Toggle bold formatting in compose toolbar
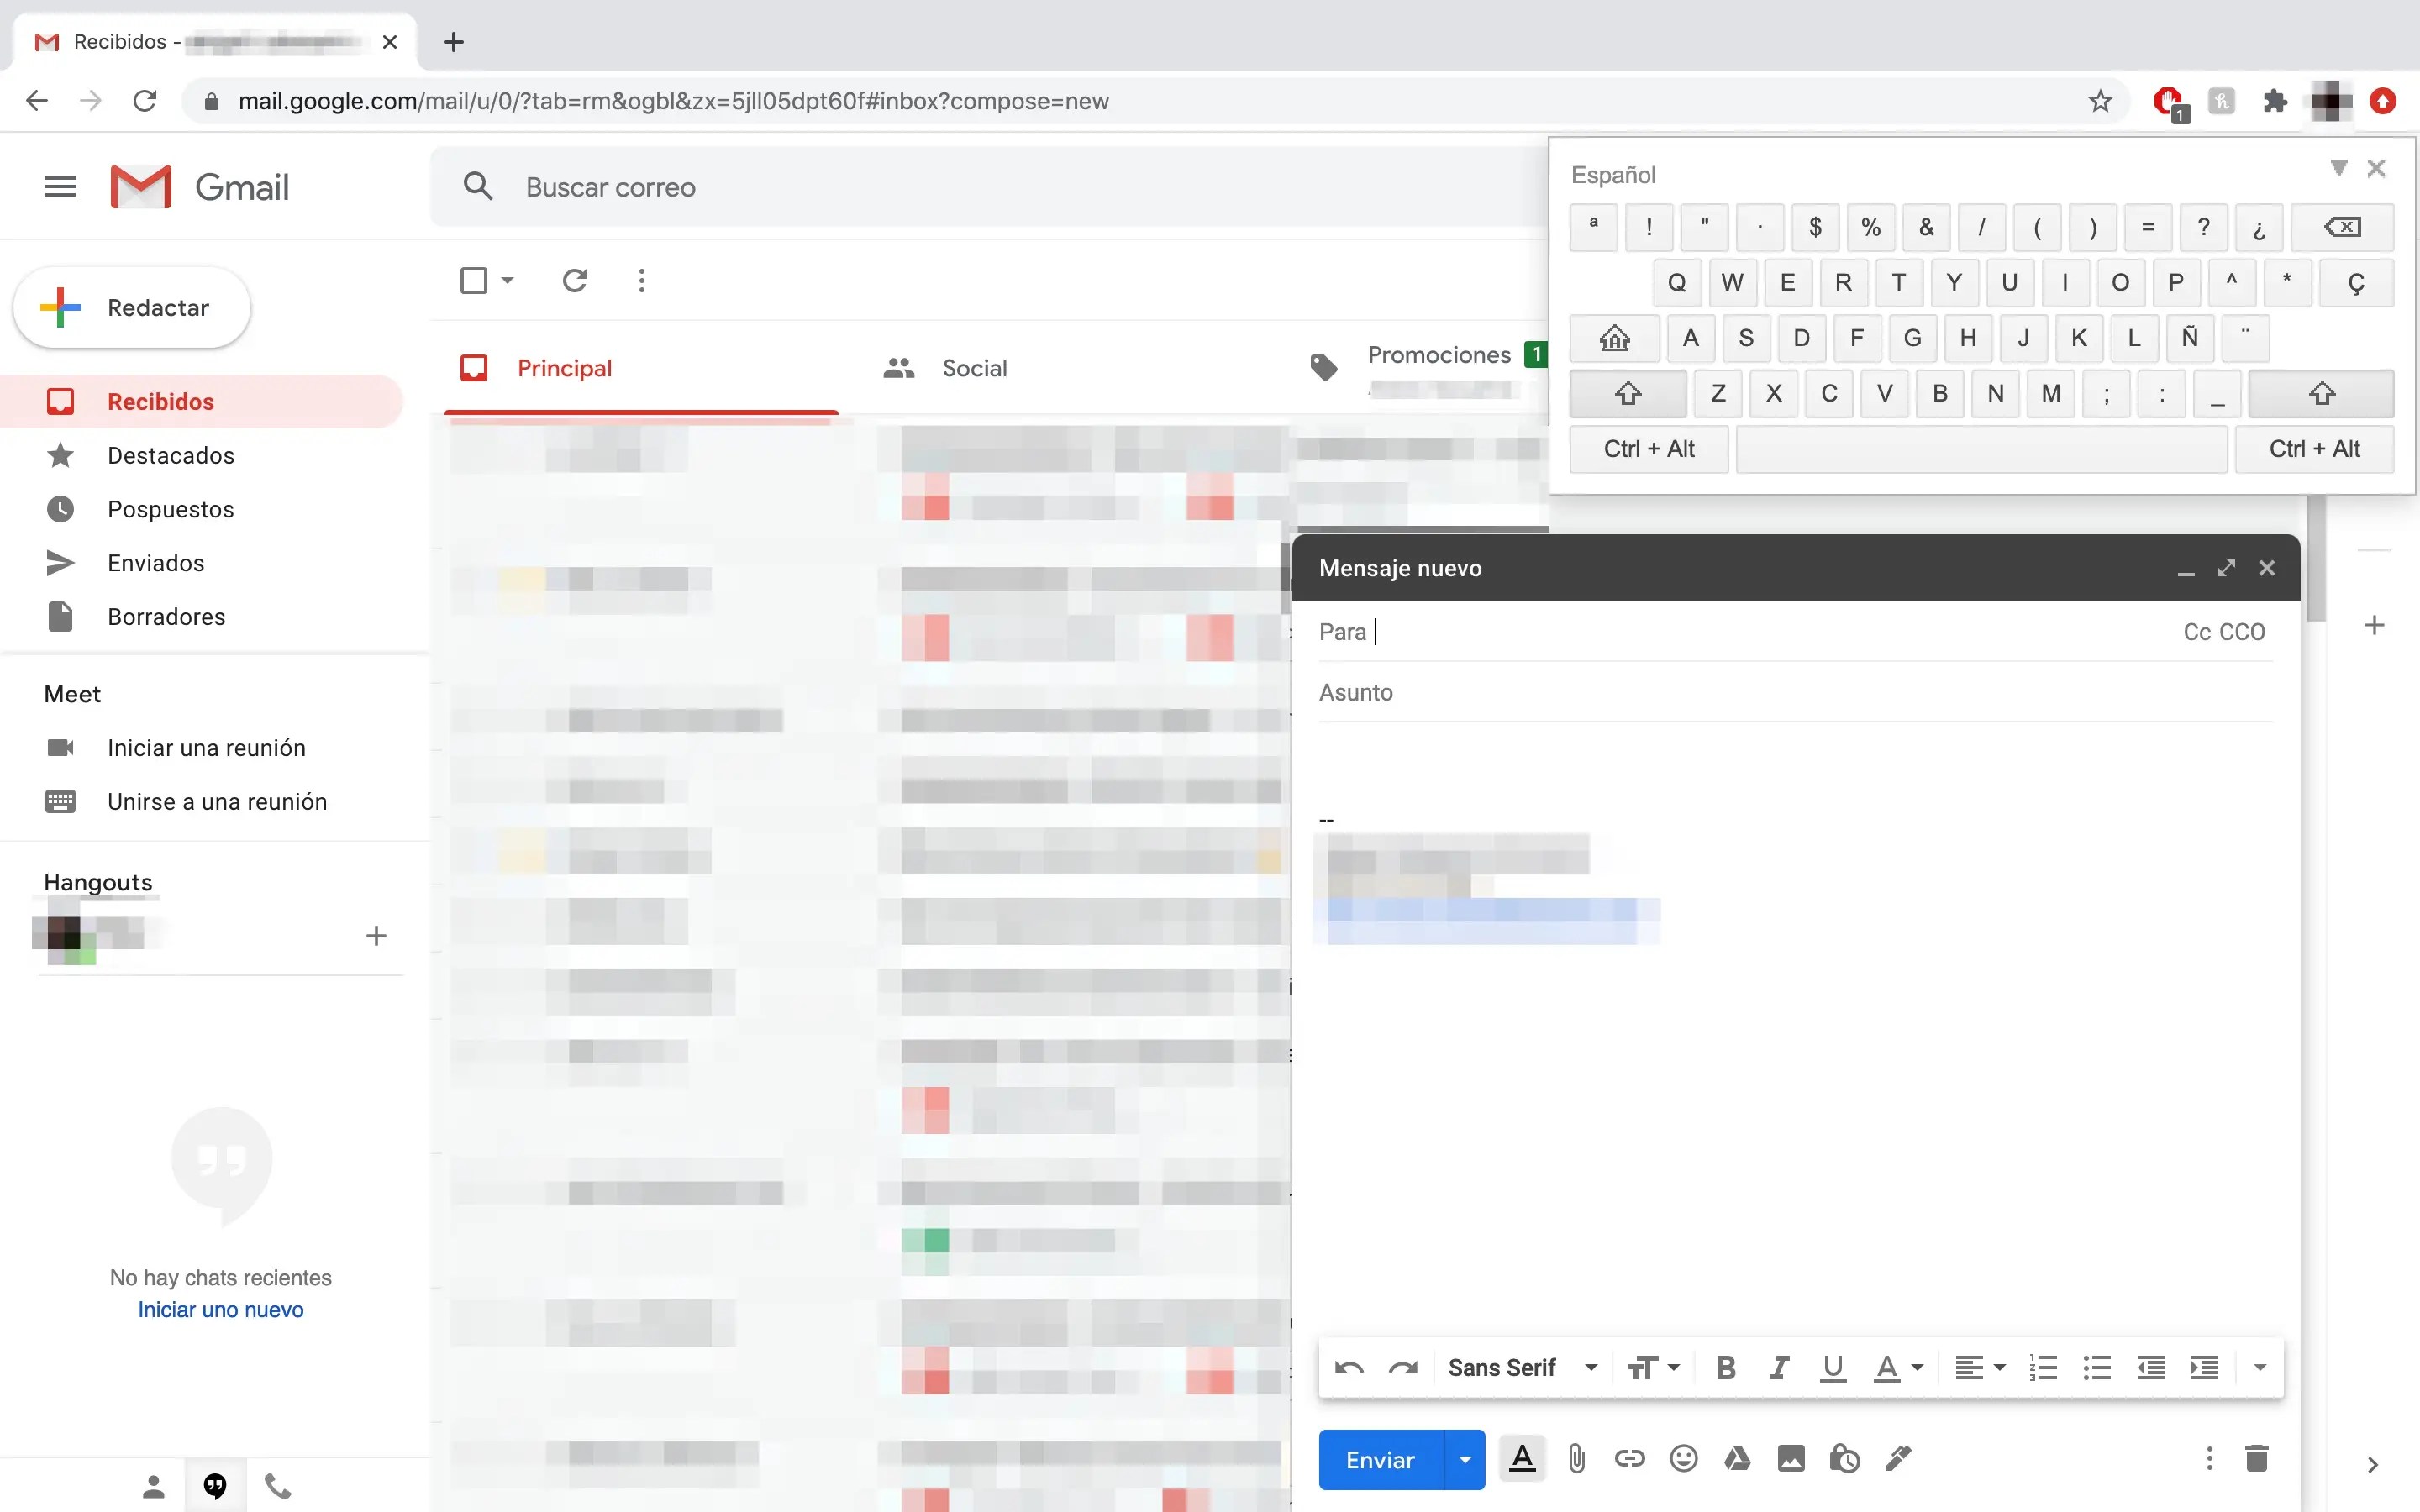Viewport: 2420px width, 1512px height. 1725,1367
